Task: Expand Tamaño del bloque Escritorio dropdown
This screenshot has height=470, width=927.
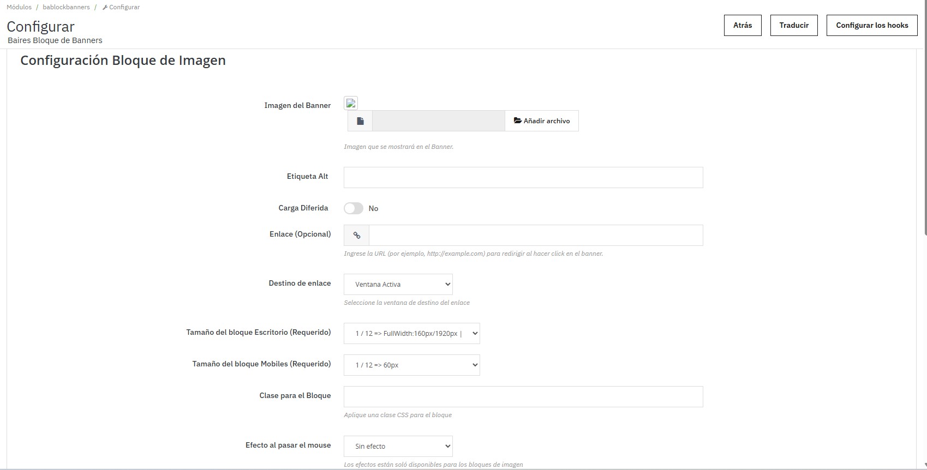Action: [x=412, y=334]
